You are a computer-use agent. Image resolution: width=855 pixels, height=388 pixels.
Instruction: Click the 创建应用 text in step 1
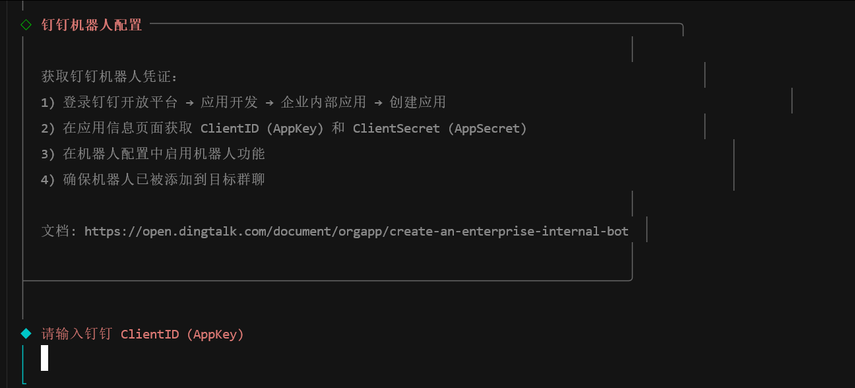click(x=418, y=102)
